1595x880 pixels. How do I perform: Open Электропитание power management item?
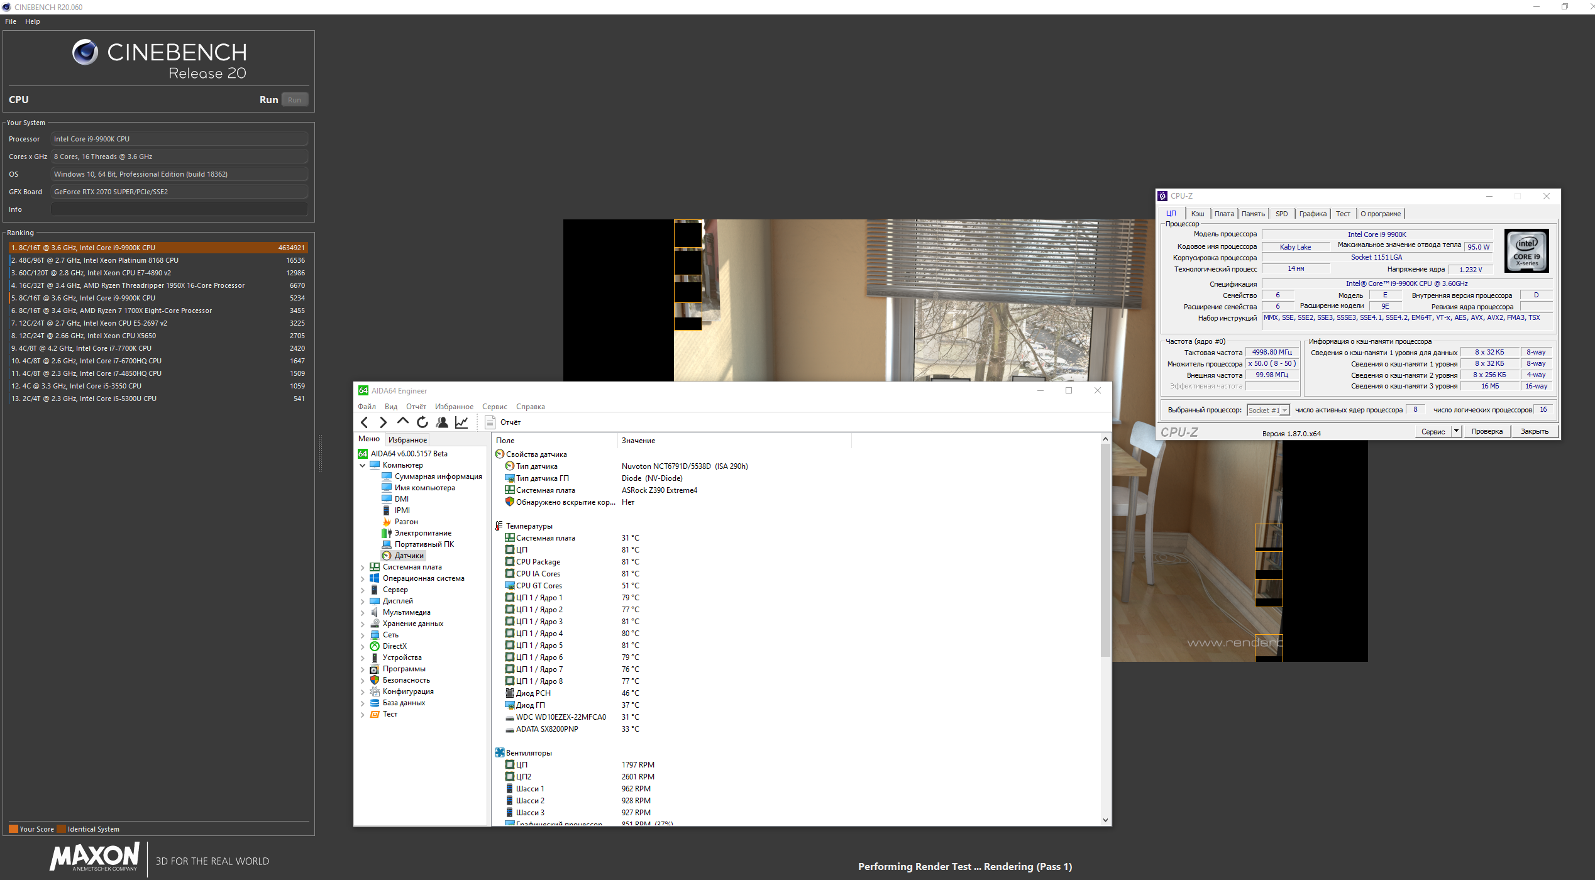coord(422,533)
